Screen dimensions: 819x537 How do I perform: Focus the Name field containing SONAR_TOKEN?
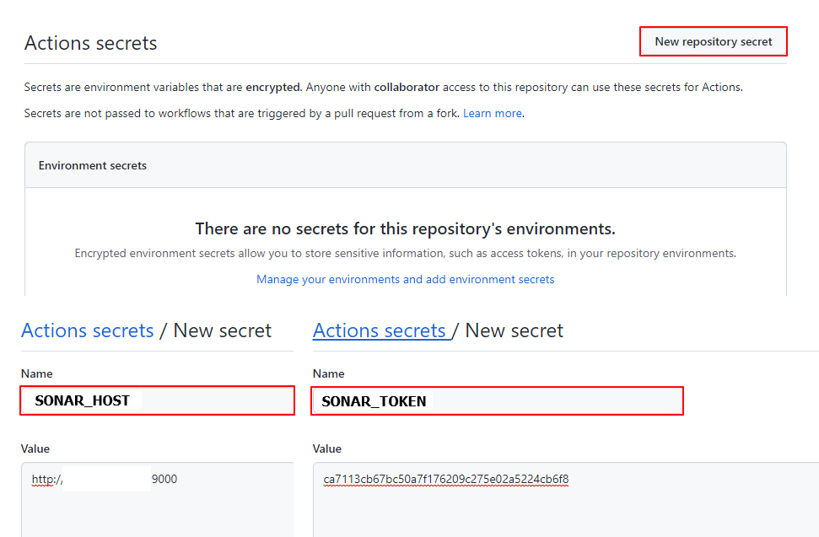pos(497,400)
